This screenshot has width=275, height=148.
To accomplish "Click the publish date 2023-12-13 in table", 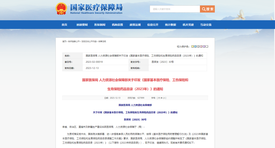I will [92, 68].
